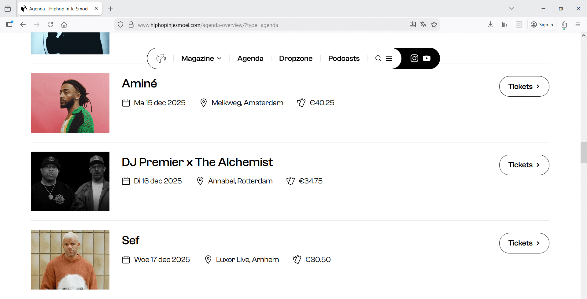
Task: Open the downloads panel
Action: point(491,24)
